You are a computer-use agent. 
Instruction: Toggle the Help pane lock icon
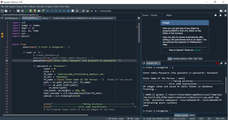(x=220, y=15)
